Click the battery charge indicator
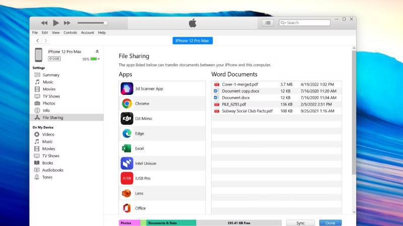403x226 pixels. click(94, 59)
